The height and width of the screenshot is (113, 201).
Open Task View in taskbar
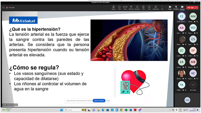click(89, 110)
